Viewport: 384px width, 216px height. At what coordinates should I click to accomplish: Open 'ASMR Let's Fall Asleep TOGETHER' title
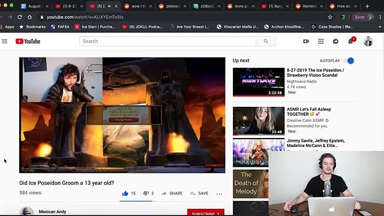click(309, 112)
